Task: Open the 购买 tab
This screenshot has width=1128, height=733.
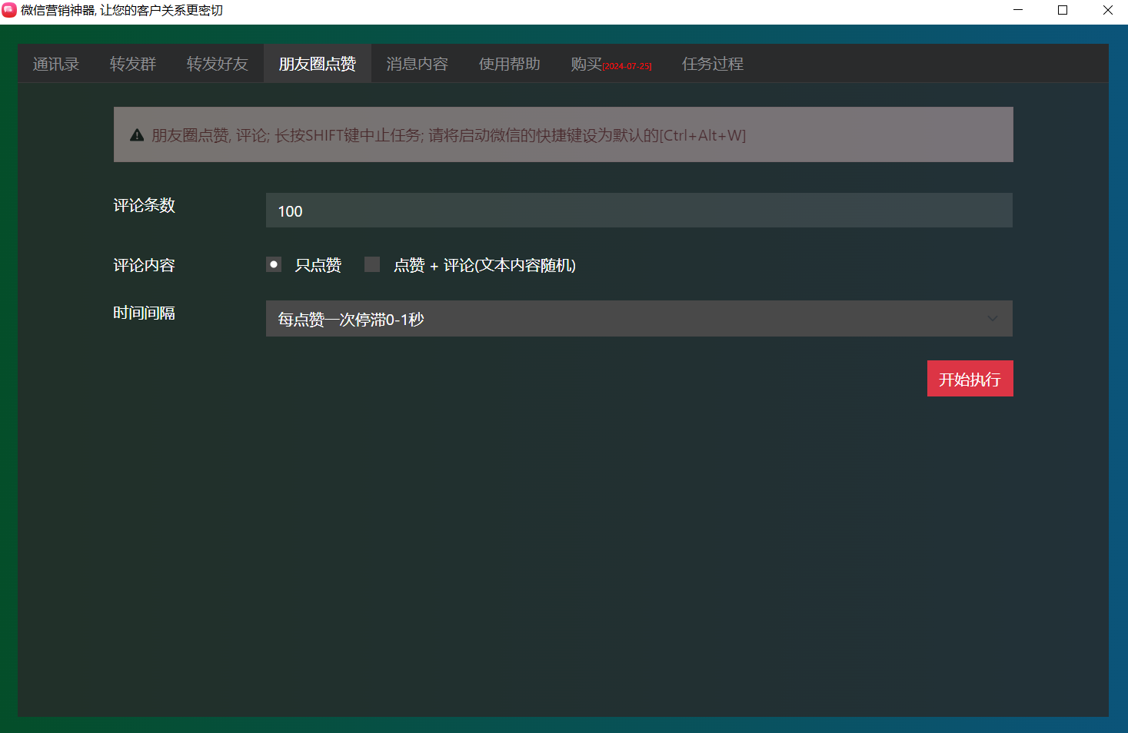Action: tap(611, 64)
